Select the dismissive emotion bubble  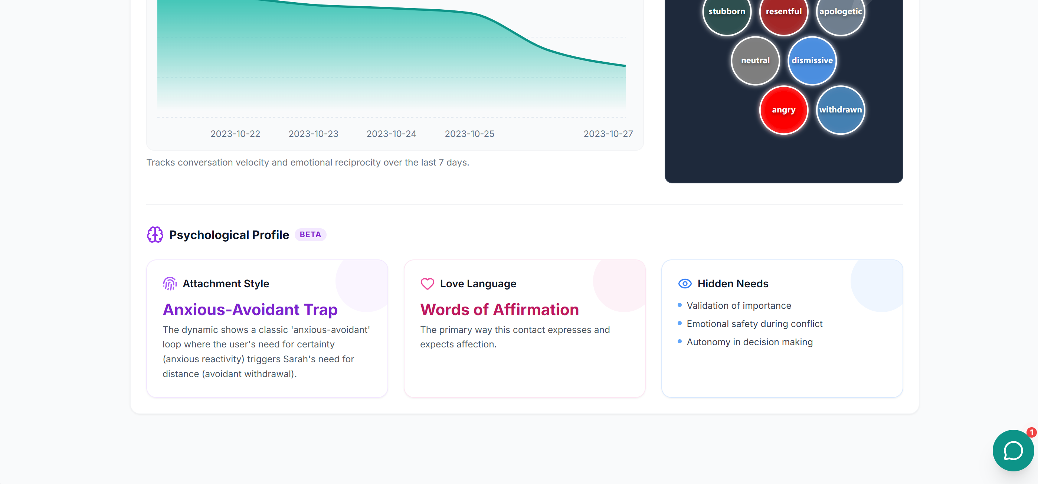[812, 61]
